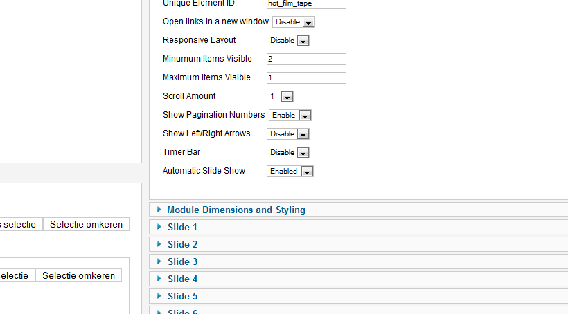Image resolution: width=568 pixels, height=314 pixels.
Task: Expand the Slide 4 panel
Action: coord(359,279)
